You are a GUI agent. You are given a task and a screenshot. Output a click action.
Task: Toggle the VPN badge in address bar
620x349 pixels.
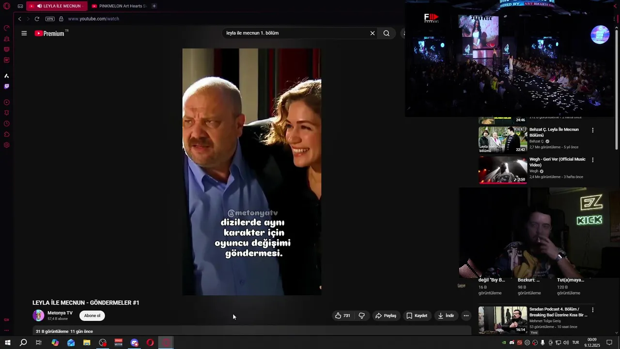click(x=50, y=19)
